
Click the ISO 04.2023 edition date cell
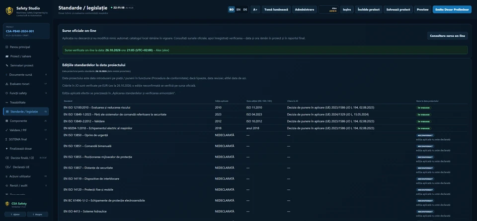pyautogui.click(x=254, y=114)
